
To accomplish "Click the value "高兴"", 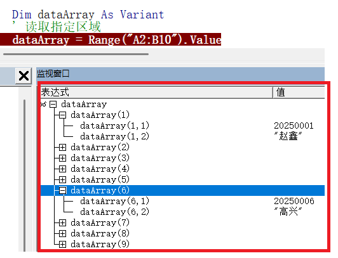I will tap(288, 212).
